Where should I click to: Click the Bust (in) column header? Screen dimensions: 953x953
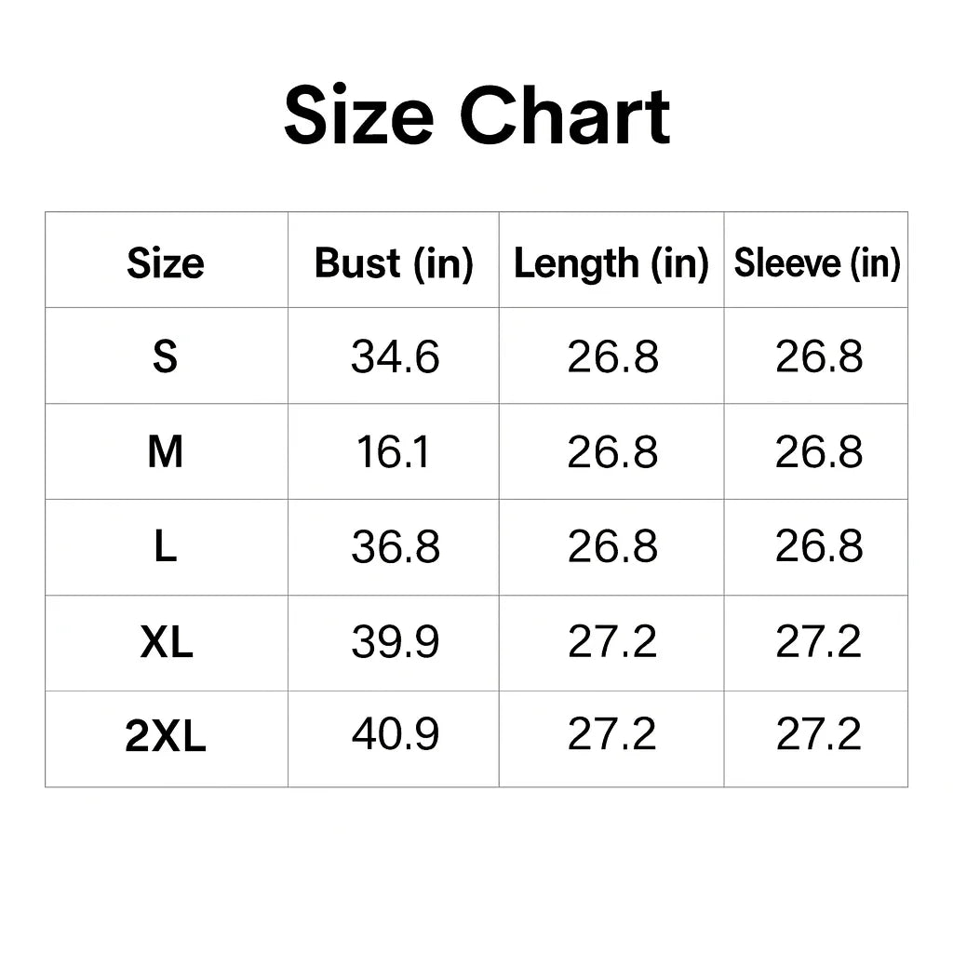pos(394,263)
